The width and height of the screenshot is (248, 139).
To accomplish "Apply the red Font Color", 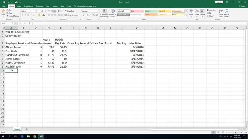I will [43, 15].
